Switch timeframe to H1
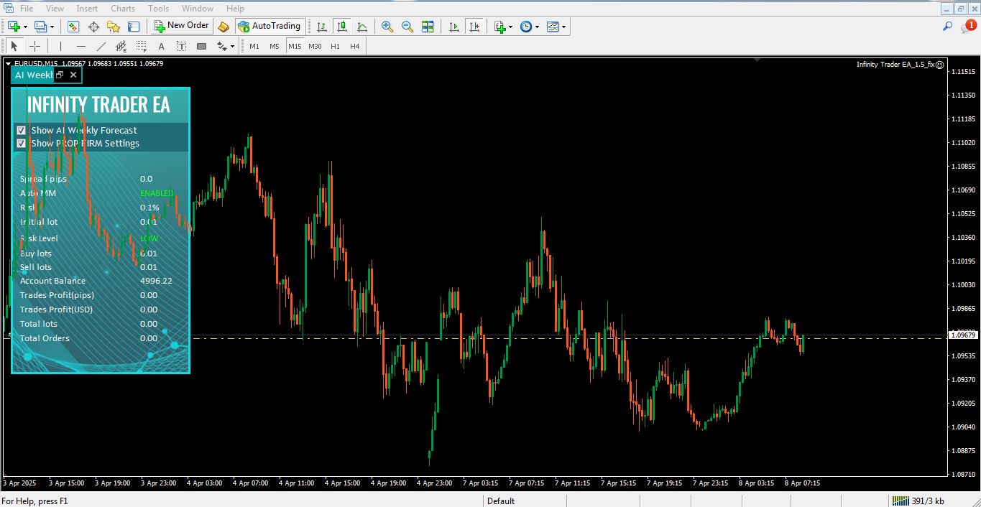981x507 pixels. (334, 45)
